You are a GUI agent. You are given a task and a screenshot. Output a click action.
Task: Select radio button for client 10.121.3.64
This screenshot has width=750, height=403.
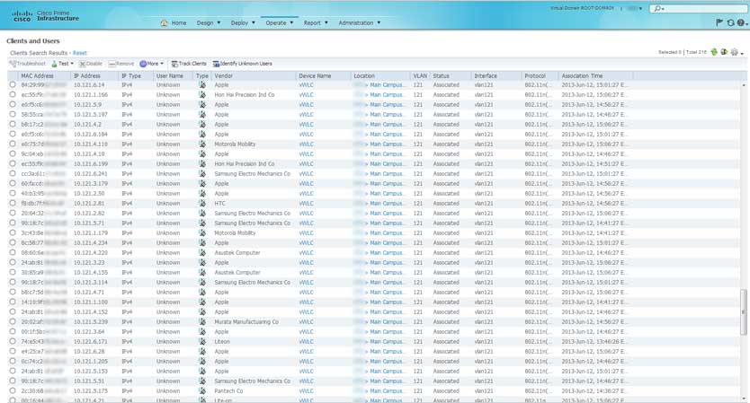click(13, 331)
